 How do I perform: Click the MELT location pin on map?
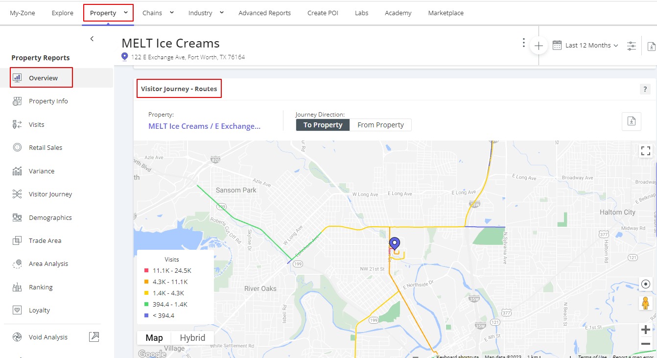395,243
